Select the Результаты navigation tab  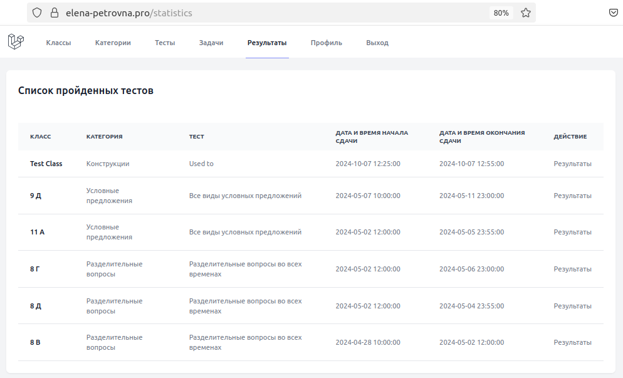coord(267,43)
